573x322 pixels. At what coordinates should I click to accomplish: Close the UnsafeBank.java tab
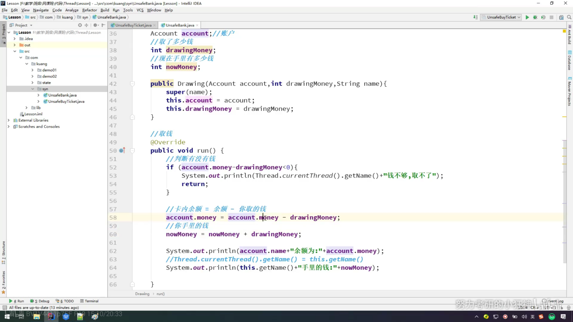[x=197, y=25]
